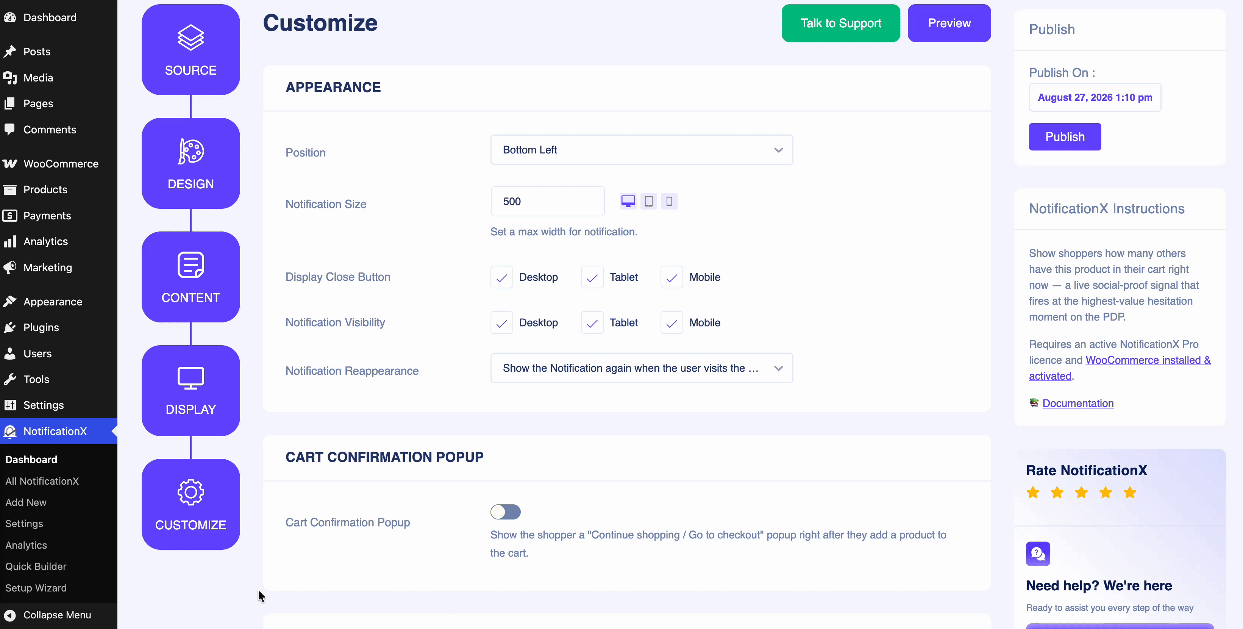This screenshot has width=1243, height=629.
Task: Click the third rating star
Action: click(x=1081, y=492)
